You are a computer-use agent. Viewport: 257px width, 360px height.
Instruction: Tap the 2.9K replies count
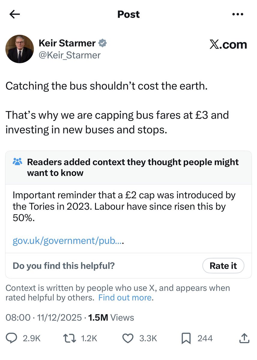point(32,338)
